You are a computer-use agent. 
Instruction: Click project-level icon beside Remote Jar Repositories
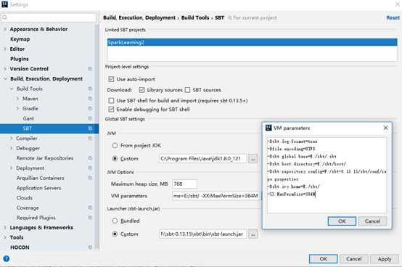[90, 158]
